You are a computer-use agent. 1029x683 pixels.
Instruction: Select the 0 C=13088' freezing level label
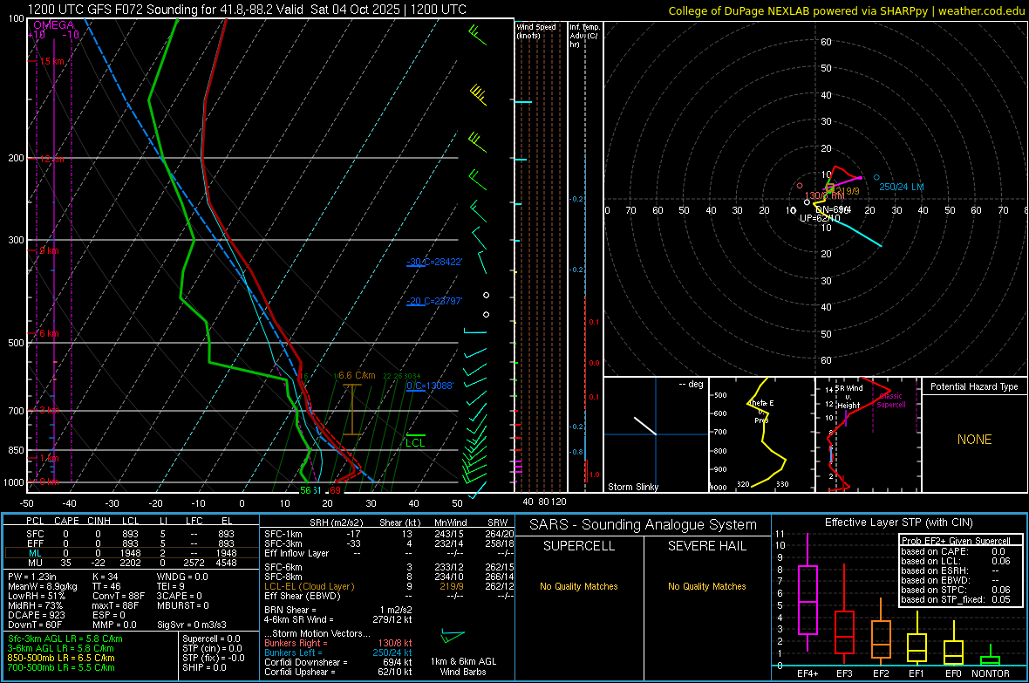pos(430,386)
